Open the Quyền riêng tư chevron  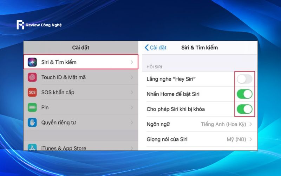tap(132, 122)
